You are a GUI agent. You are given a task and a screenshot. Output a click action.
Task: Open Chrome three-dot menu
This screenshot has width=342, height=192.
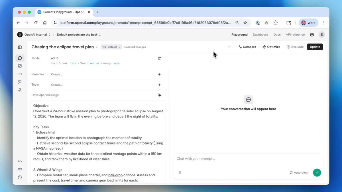pyautogui.click(x=324, y=23)
